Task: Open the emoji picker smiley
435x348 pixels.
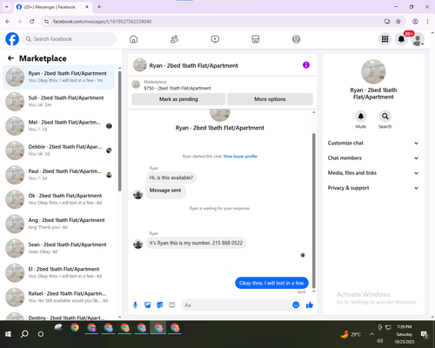Action: (x=296, y=304)
